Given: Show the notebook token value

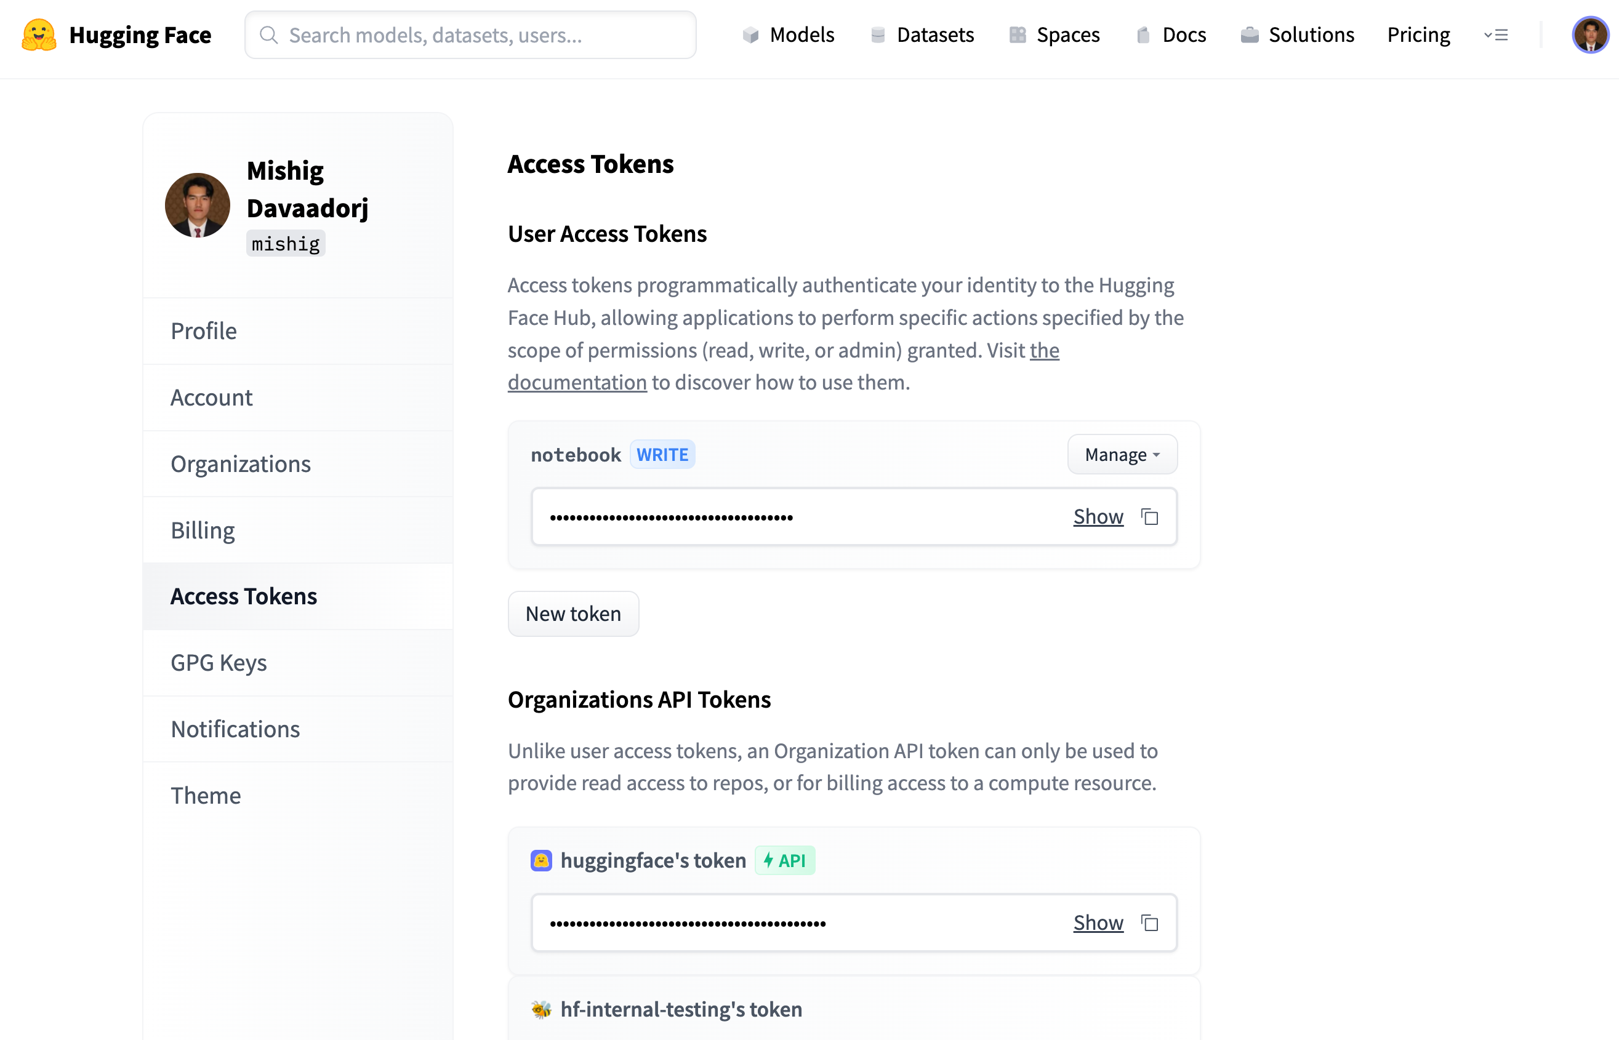Looking at the screenshot, I should pyautogui.click(x=1098, y=517).
